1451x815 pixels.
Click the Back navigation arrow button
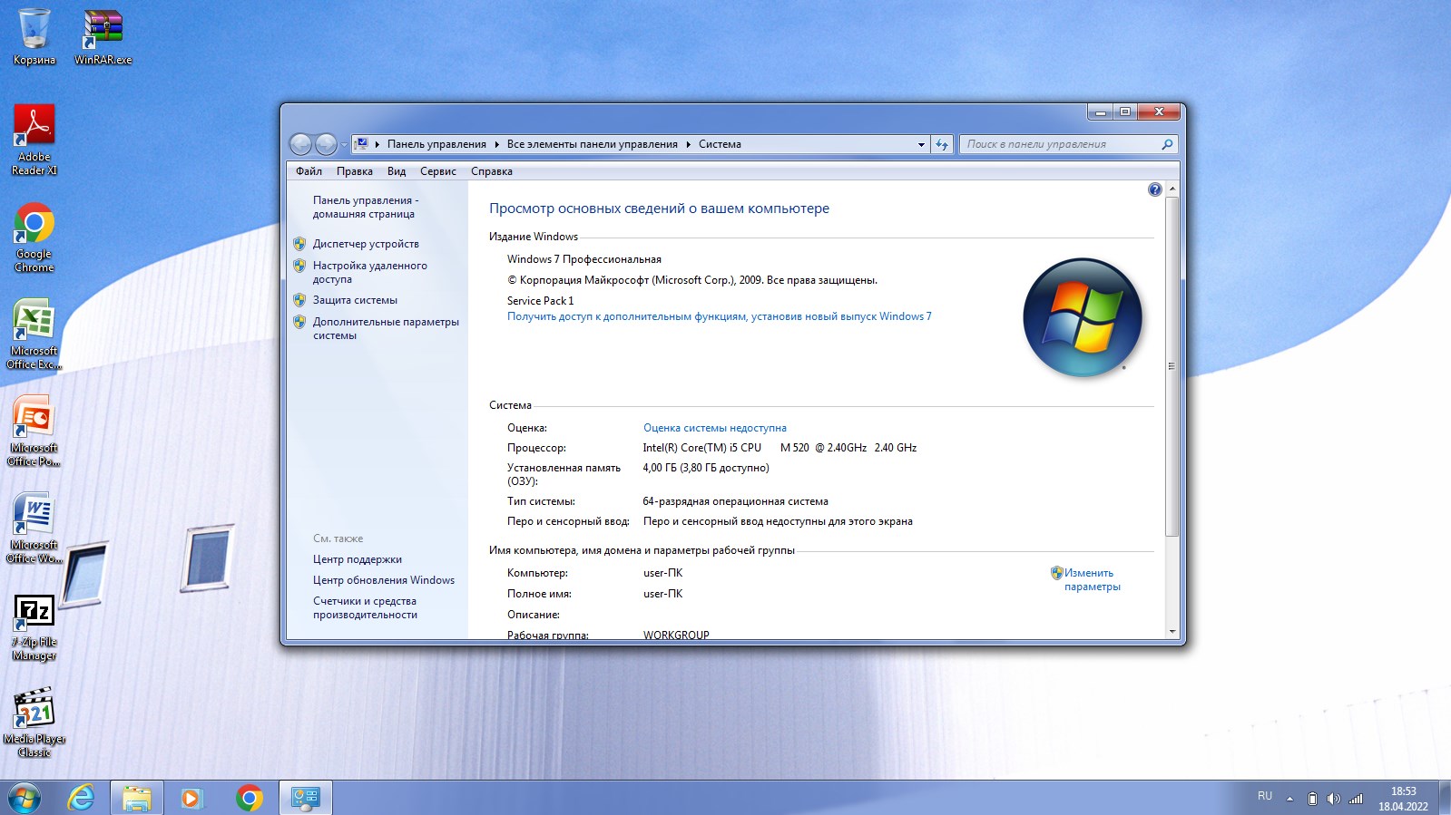click(300, 144)
